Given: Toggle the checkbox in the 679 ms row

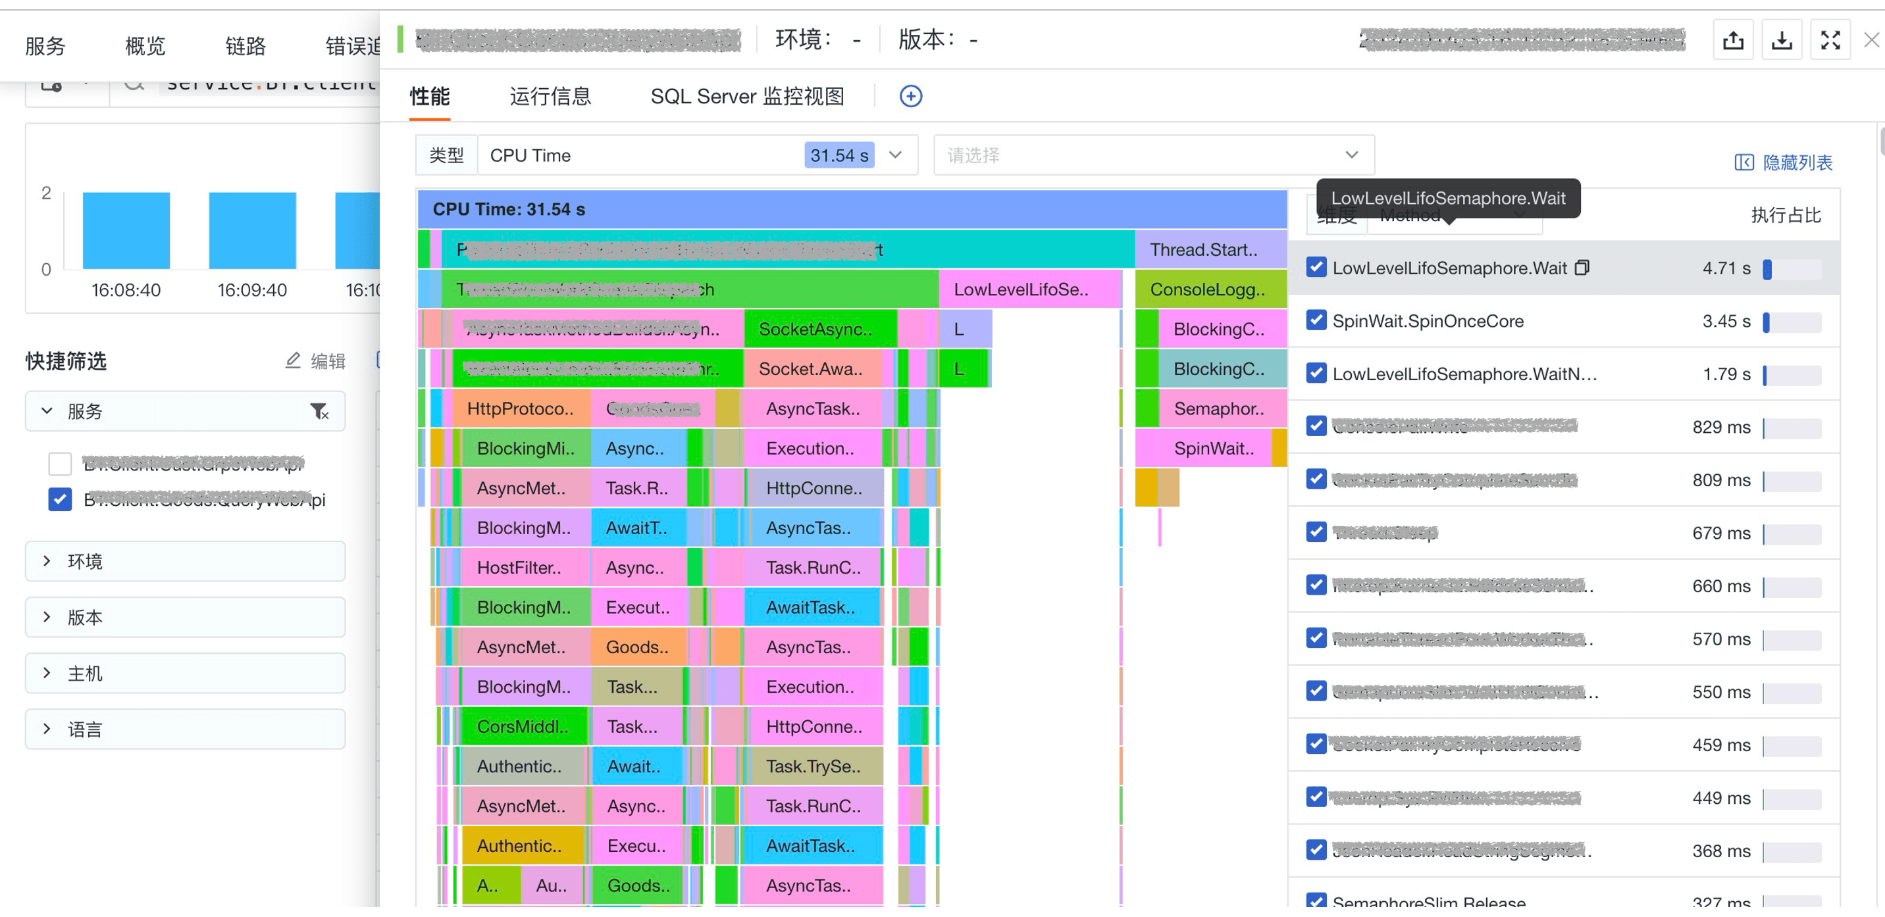Looking at the screenshot, I should tap(1316, 532).
